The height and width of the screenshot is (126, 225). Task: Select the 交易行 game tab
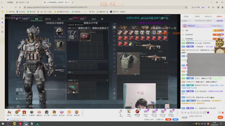tap(71, 19)
